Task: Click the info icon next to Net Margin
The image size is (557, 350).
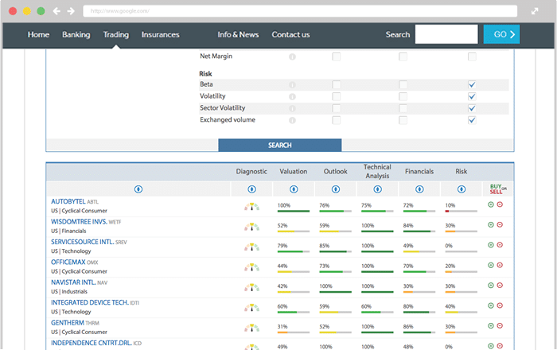Action: point(292,56)
